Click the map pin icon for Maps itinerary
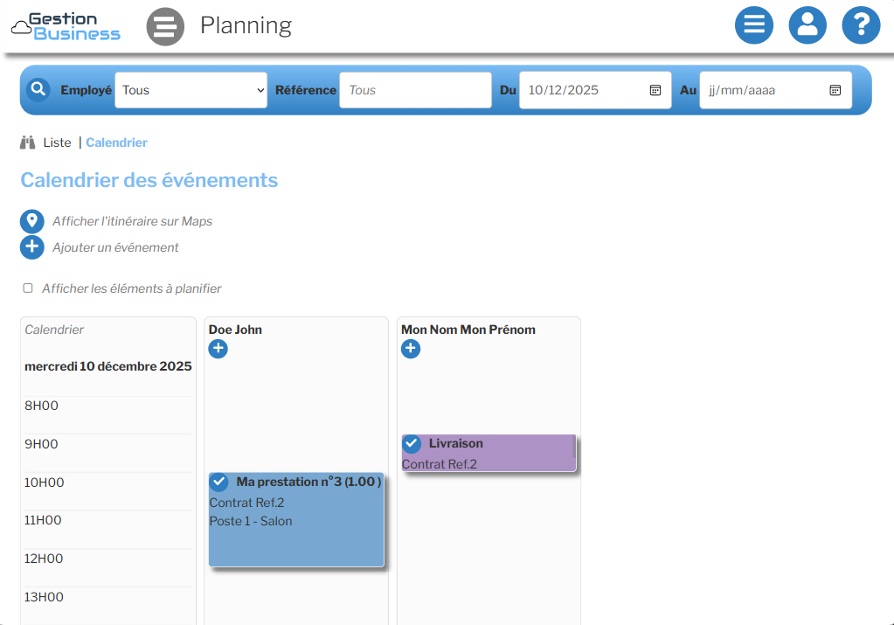This screenshot has width=894, height=625. 31,221
